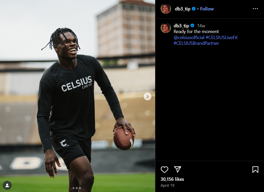Click the Follow link next to db3_tip
Screen dimensions: 264x192
(x=207, y=9)
